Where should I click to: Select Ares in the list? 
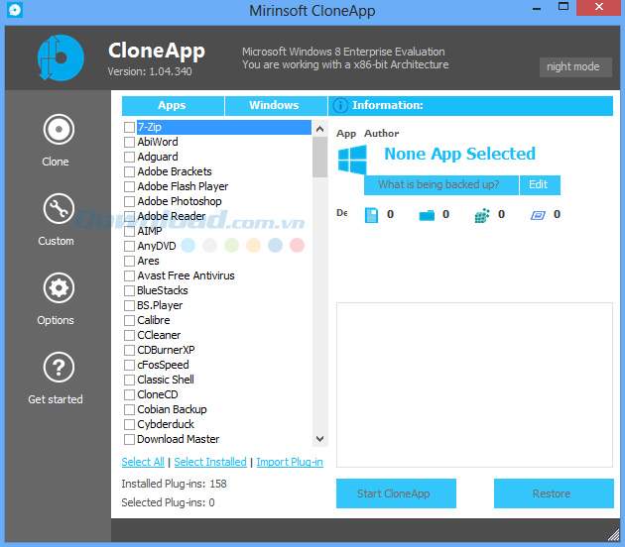(x=148, y=261)
